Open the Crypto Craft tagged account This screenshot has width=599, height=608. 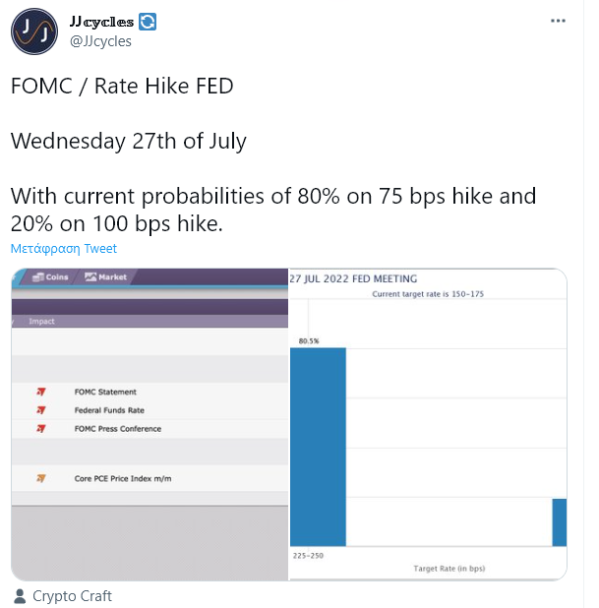coord(72,596)
